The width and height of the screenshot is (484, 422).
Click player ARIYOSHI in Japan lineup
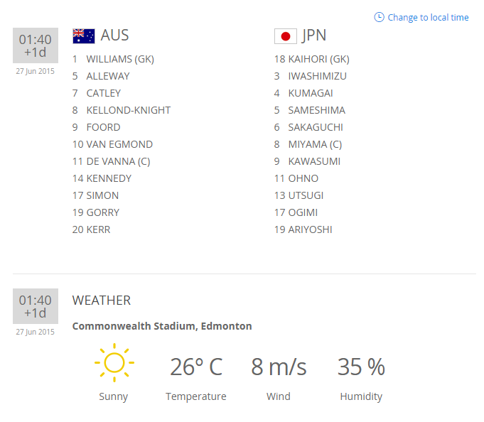(310, 229)
